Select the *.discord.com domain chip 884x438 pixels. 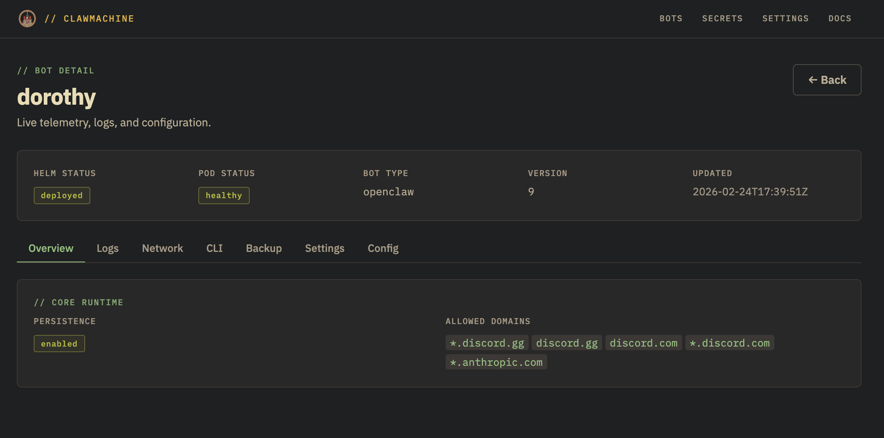(x=729, y=343)
